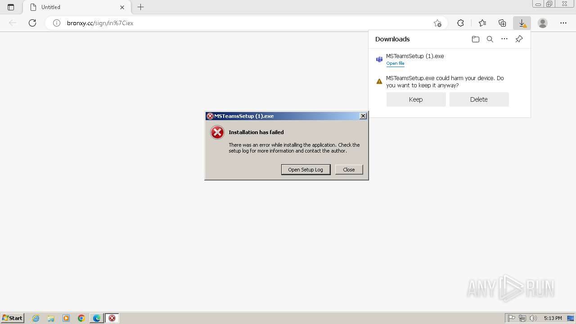Search downloads
The width and height of the screenshot is (576, 324).
pyautogui.click(x=490, y=39)
